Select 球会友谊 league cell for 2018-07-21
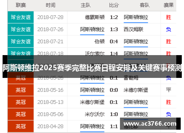This screenshot has width=184, height=133. 21,42
